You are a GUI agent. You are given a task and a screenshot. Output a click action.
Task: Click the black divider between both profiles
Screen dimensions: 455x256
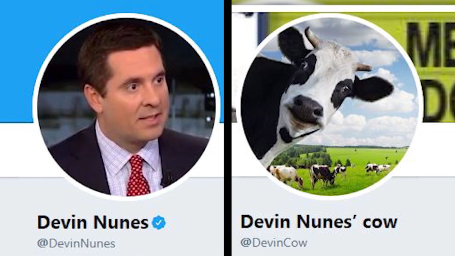(x=227, y=128)
